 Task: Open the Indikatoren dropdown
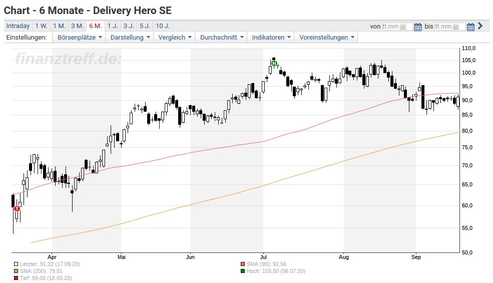(x=271, y=37)
